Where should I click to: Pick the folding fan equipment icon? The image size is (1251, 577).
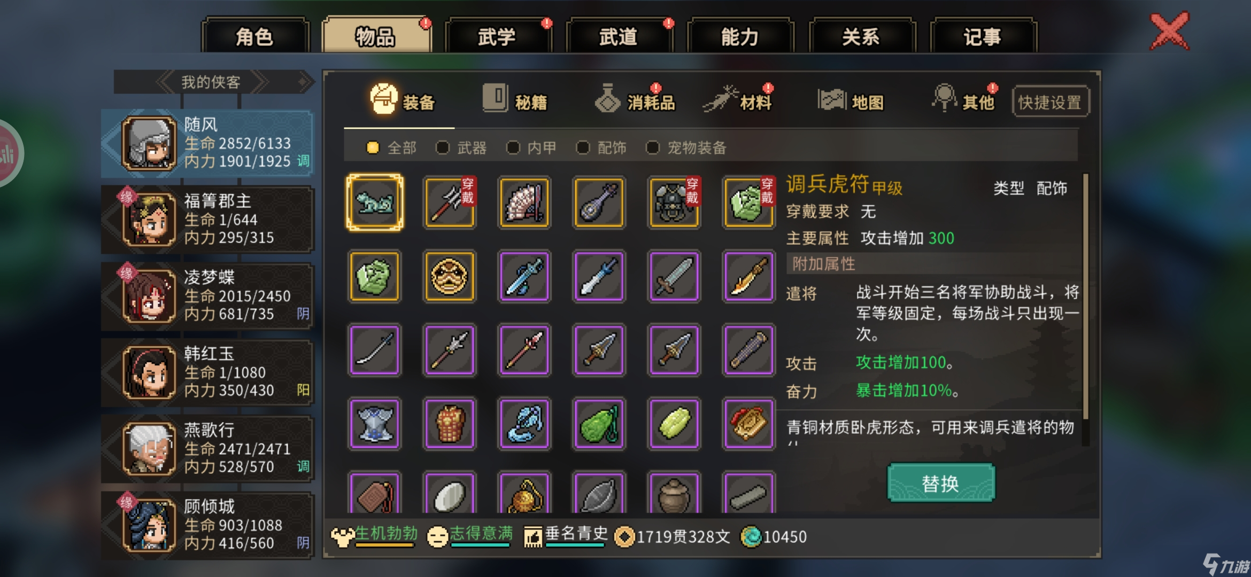[524, 202]
